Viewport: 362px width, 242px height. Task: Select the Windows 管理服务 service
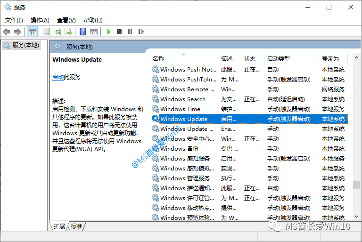249,178
